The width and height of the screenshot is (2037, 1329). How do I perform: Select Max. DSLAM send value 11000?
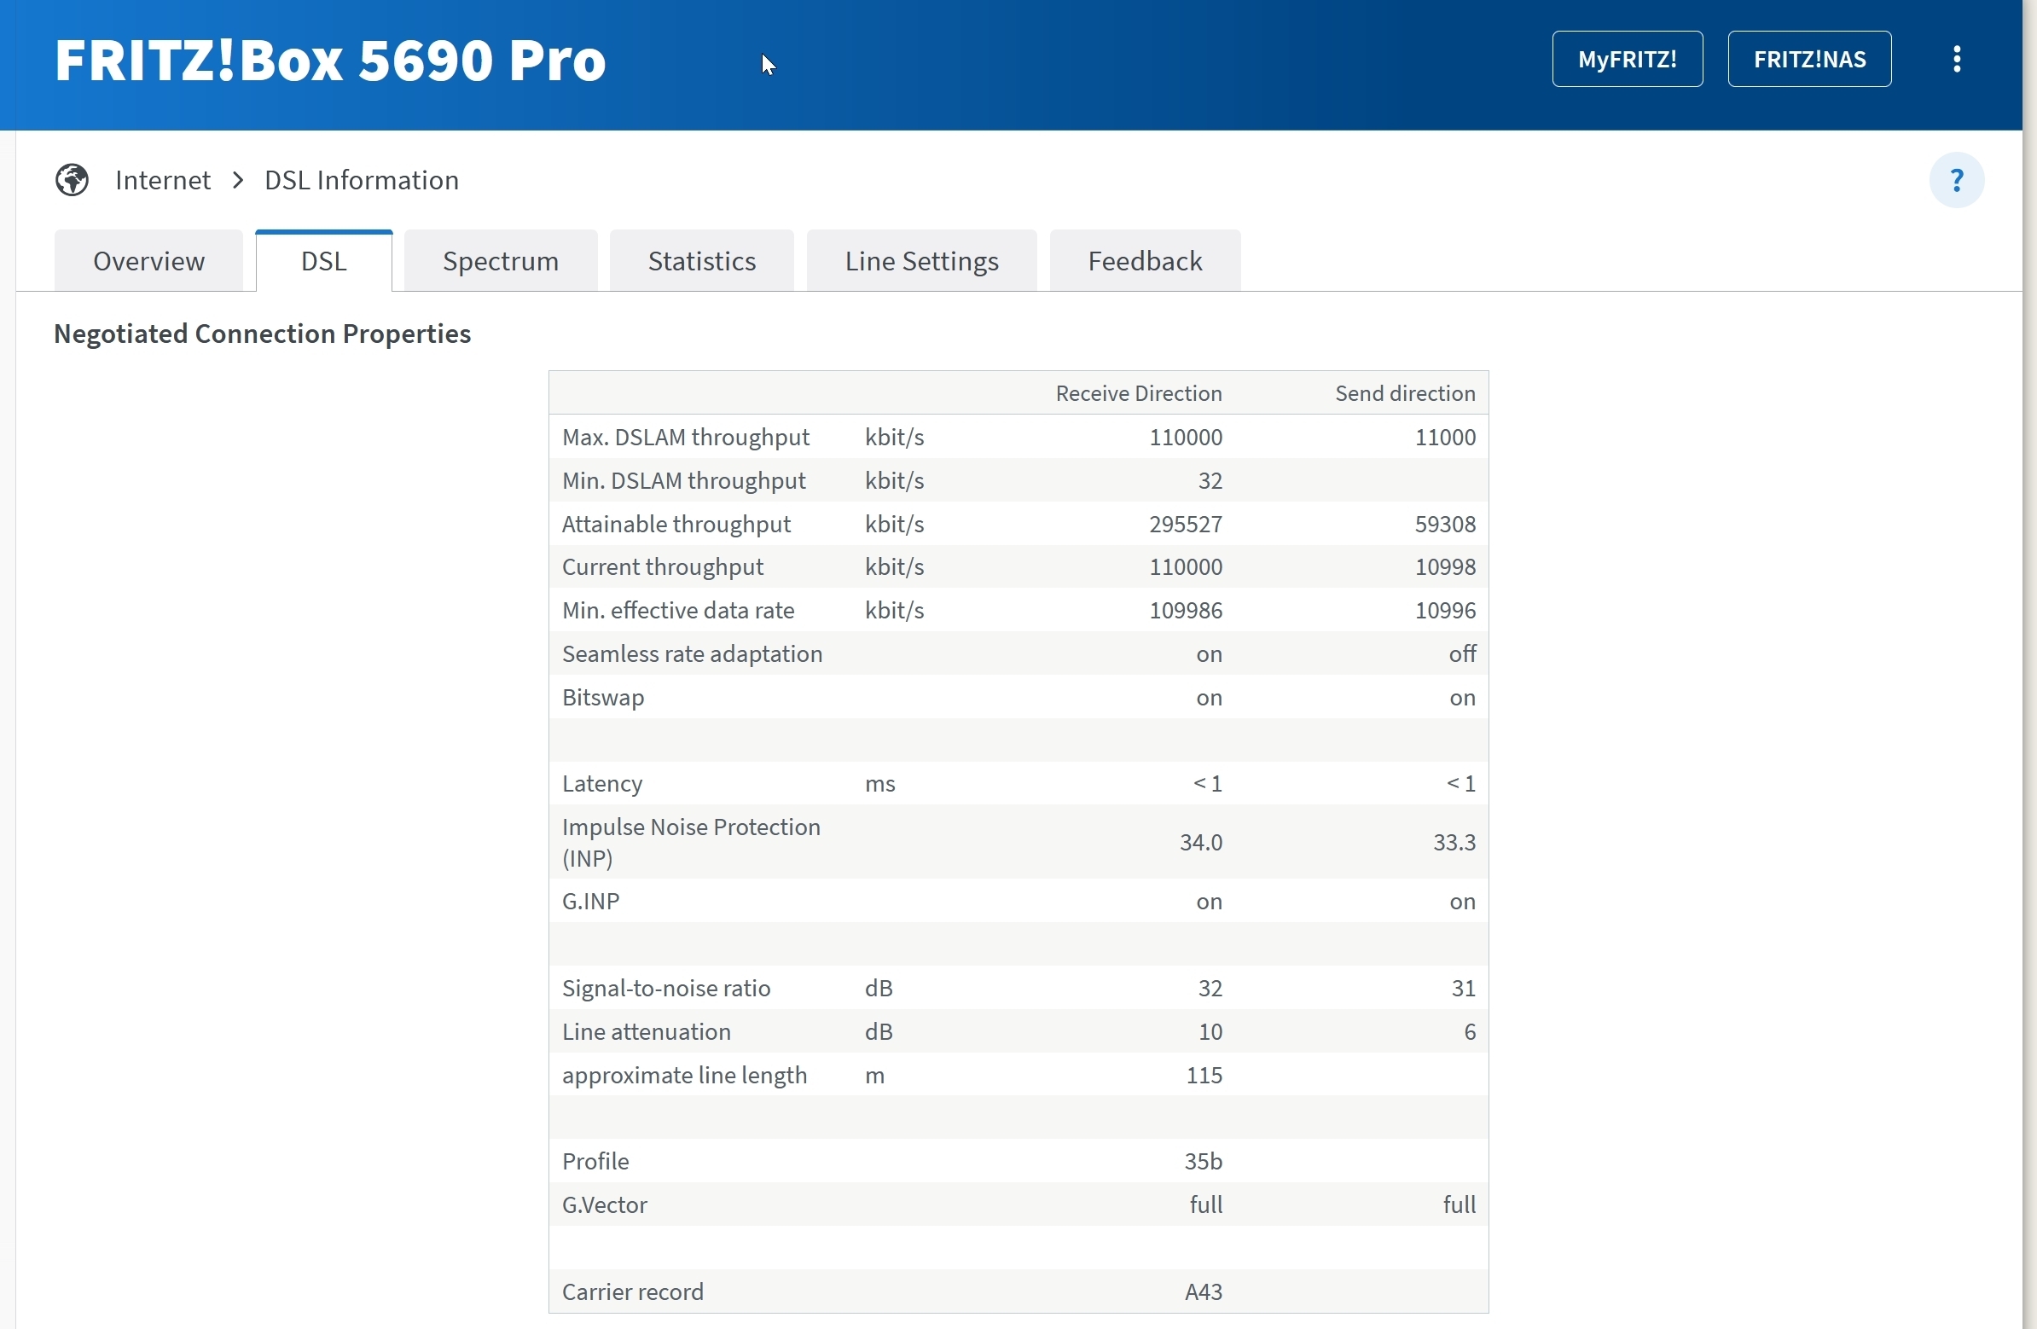point(1445,438)
